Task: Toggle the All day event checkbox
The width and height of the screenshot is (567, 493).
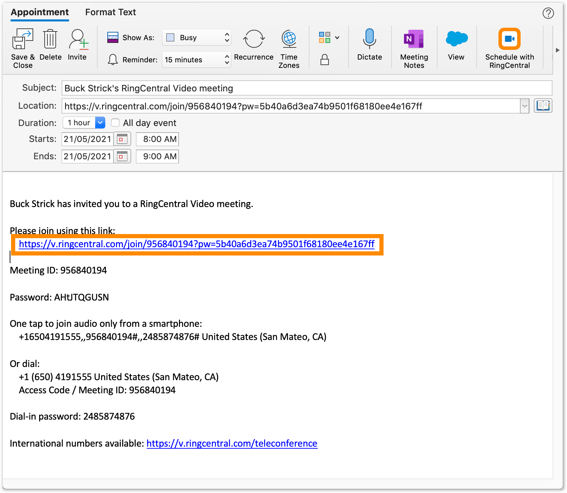Action: coord(115,123)
